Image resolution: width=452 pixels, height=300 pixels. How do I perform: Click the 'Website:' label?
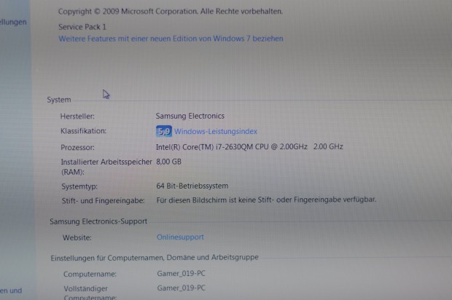tap(77, 238)
